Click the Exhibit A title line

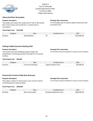coord(45,4)
